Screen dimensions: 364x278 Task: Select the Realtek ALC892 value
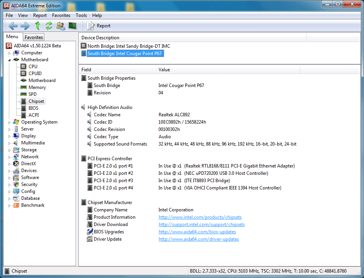tap(174, 115)
